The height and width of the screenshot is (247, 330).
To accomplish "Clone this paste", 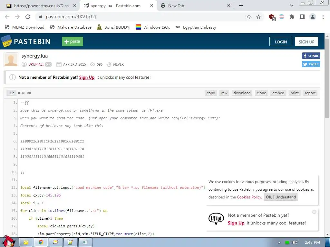I will (261, 93).
